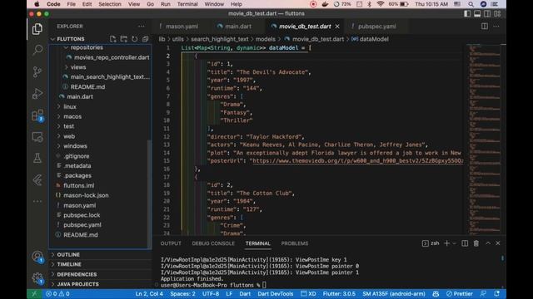Screen dimensions: 533x299
Task: Change indentation via Spaces: 2
Action: click(182, 293)
